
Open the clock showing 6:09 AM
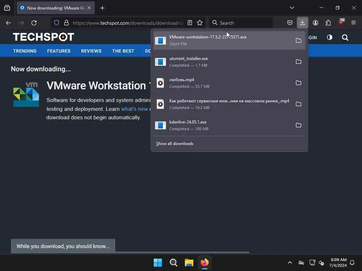(x=338, y=263)
